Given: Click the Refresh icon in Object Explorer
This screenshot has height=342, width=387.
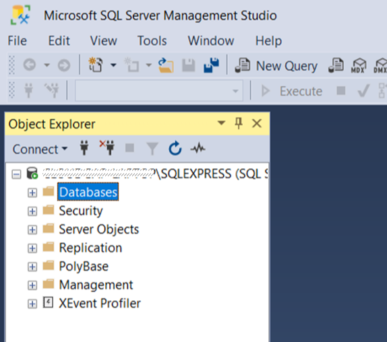Looking at the screenshot, I should click(175, 148).
